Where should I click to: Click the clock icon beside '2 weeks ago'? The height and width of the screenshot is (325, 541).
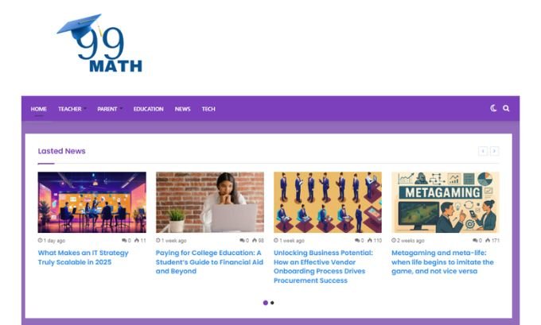[x=394, y=240]
